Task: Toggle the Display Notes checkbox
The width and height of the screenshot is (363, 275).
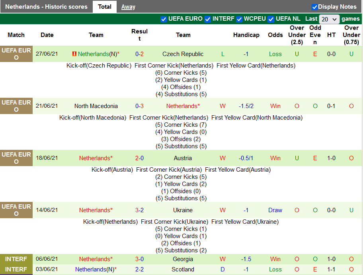Action: point(314,7)
